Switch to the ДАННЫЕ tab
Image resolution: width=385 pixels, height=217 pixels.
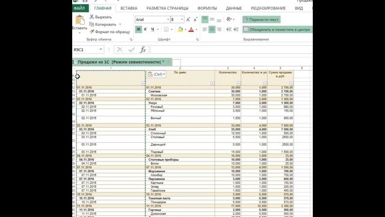point(234,8)
